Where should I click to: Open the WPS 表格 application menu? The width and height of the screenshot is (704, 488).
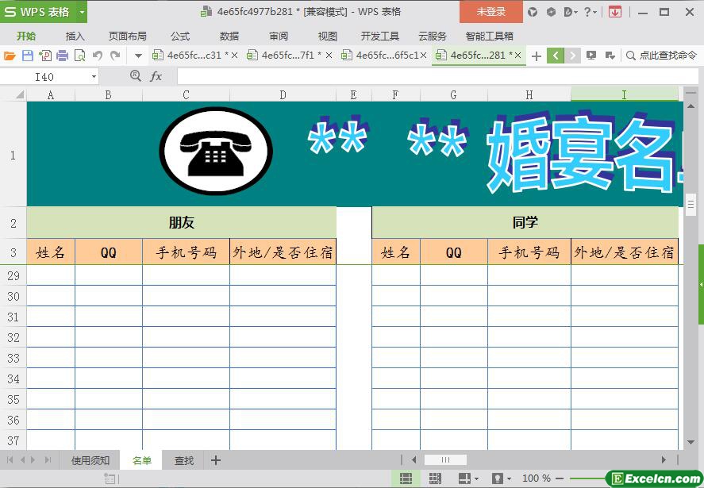[38, 12]
